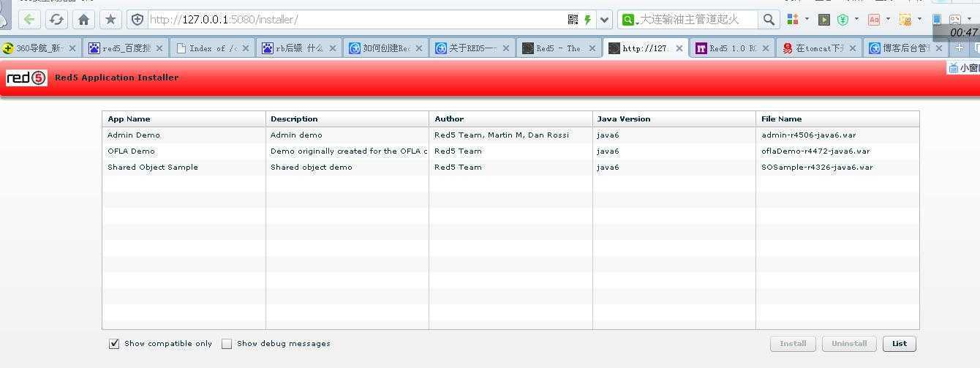Click the red5 logo in header
This screenshot has height=368, width=980.
coord(26,78)
